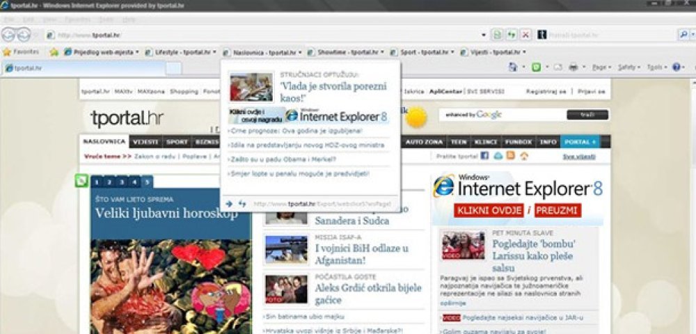Click the Prijavi se link
Viewport: 696px width, 334px height.
592,91
